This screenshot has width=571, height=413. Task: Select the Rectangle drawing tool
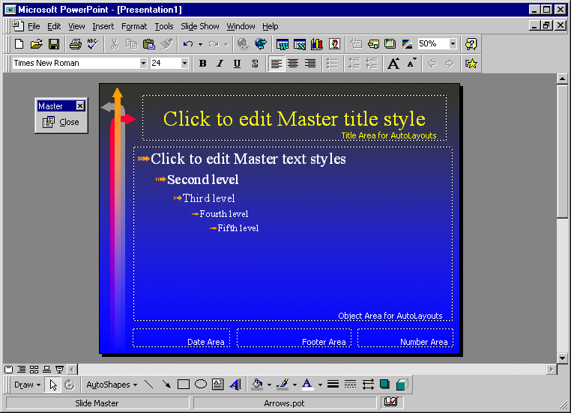tap(183, 385)
